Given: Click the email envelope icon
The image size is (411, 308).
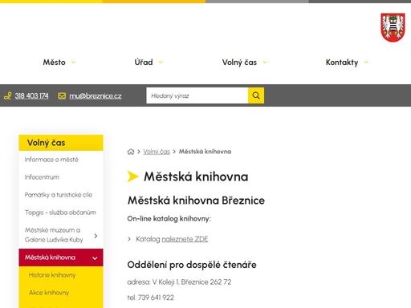Looking at the screenshot, I should point(62,95).
